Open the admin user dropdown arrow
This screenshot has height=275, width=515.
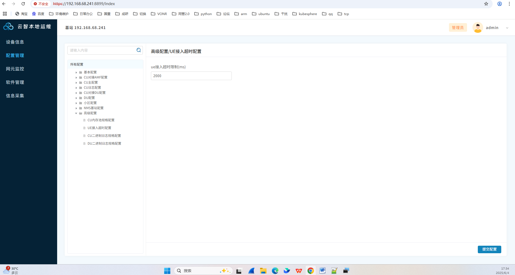507,28
